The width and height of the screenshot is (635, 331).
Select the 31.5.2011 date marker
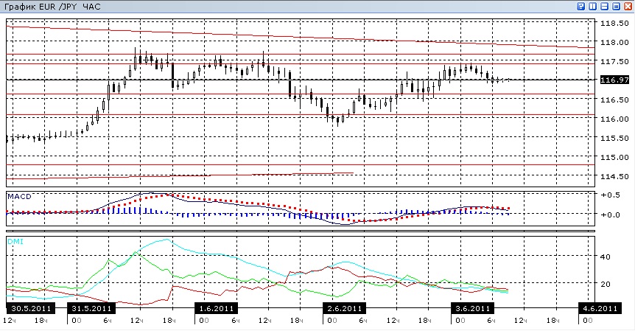(91, 308)
